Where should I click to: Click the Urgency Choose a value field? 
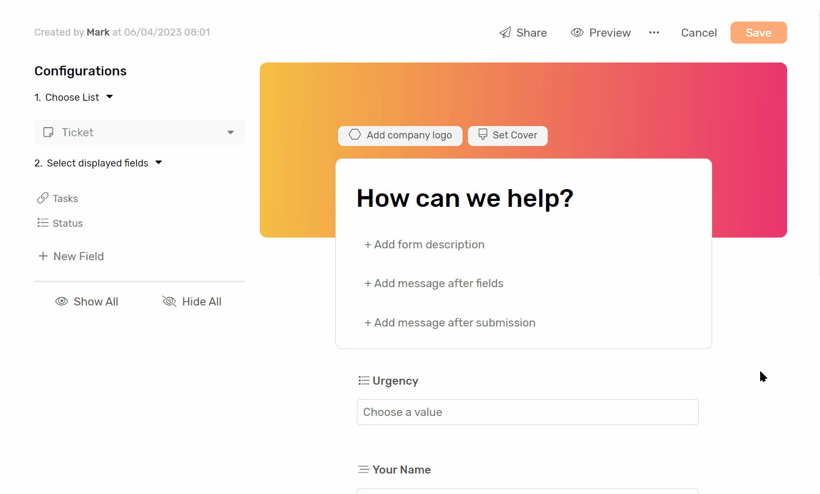tap(527, 412)
